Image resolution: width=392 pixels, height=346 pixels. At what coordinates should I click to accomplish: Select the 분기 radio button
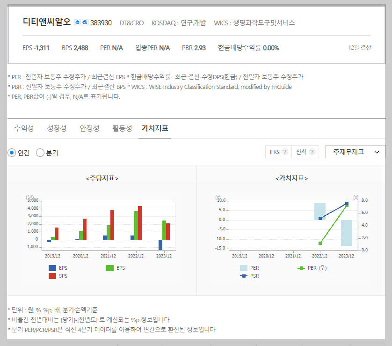coord(39,152)
